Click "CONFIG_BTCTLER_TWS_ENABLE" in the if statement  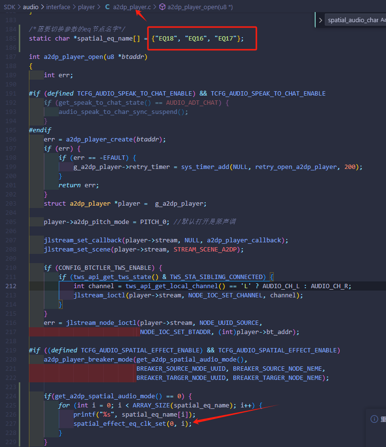[105, 268]
